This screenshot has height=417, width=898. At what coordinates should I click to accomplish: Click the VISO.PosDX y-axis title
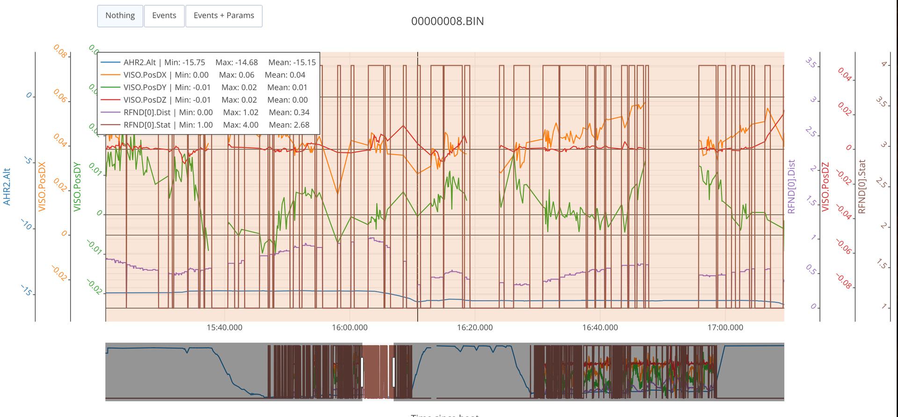point(42,187)
